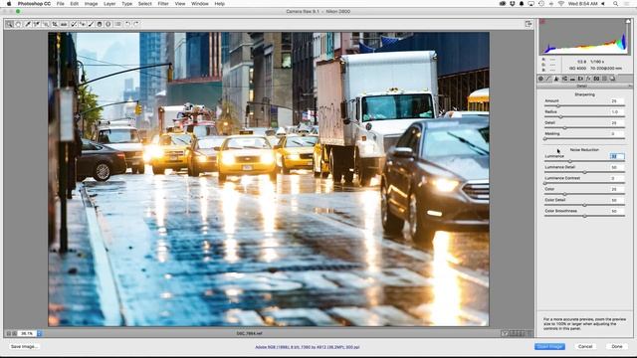
Task: Select the Straighten tool
Action: (64, 24)
